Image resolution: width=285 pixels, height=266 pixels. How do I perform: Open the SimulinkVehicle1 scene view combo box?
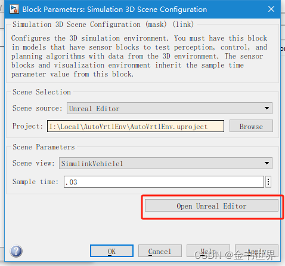[166, 163]
